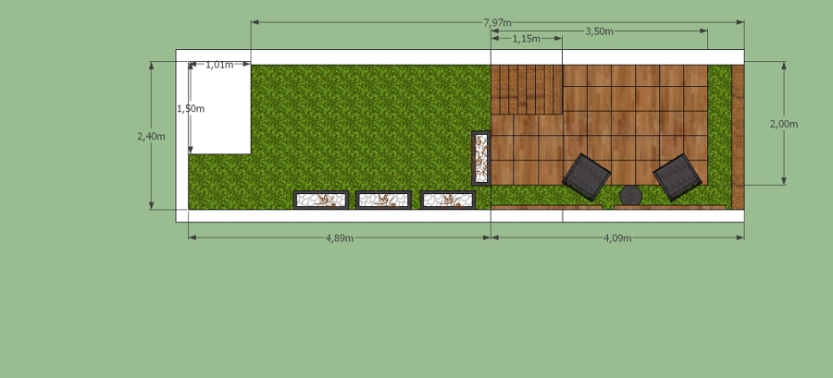
Task: Select the right black lounge chair
Action: pyautogui.click(x=677, y=176)
